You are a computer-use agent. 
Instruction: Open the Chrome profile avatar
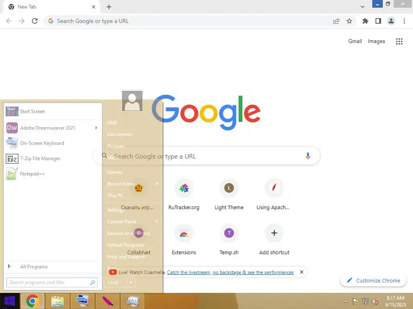coord(391,21)
